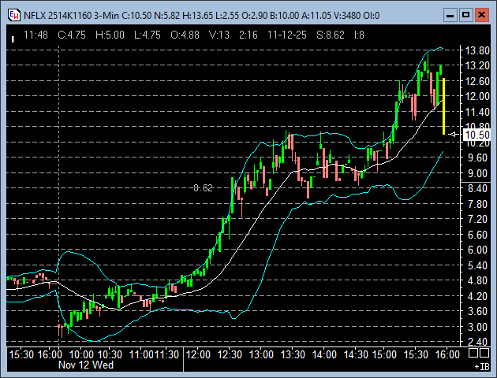Maximize the NFLX chart window
Viewport: 497px width, 378px height.
[465, 14]
